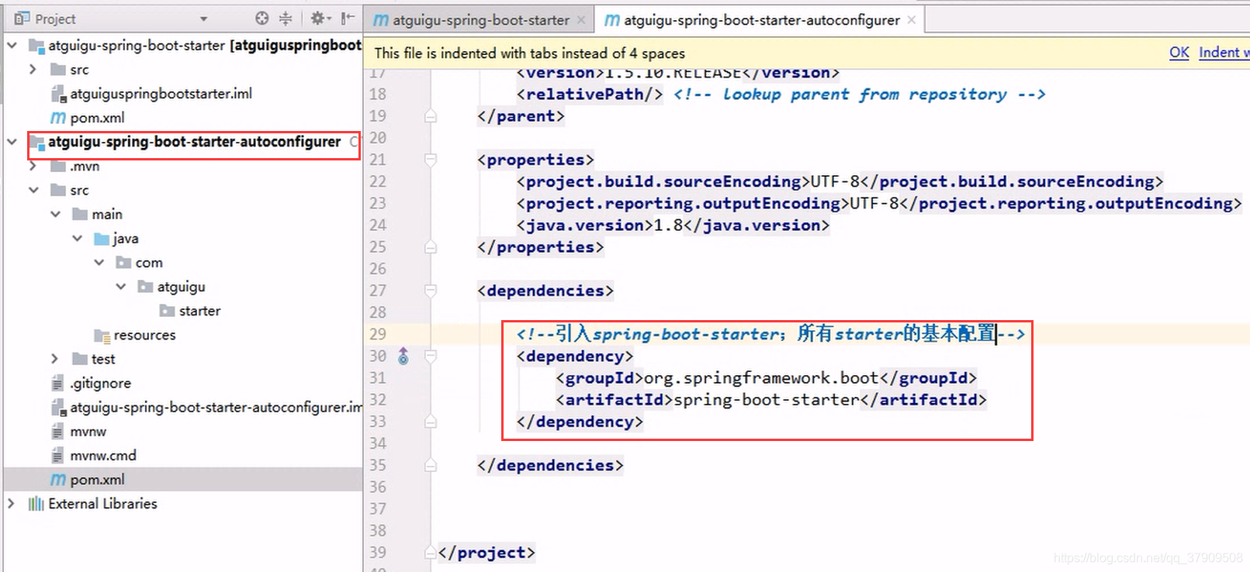Click the Maven icon on highlighted pom.xml
The width and height of the screenshot is (1250, 572).
[x=58, y=480]
